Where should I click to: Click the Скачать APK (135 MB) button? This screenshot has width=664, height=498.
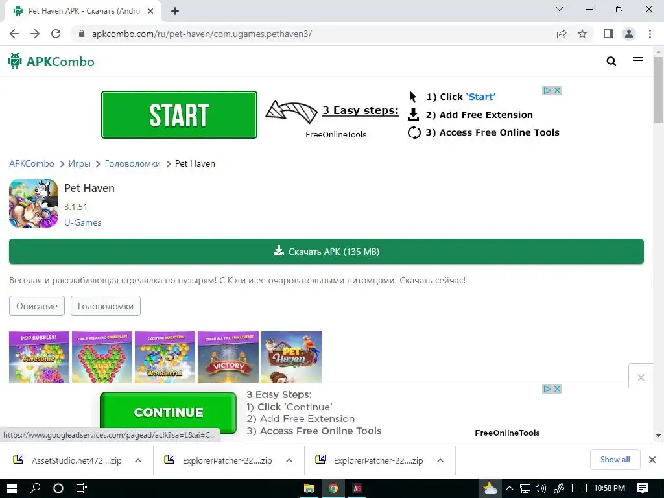[x=326, y=251]
